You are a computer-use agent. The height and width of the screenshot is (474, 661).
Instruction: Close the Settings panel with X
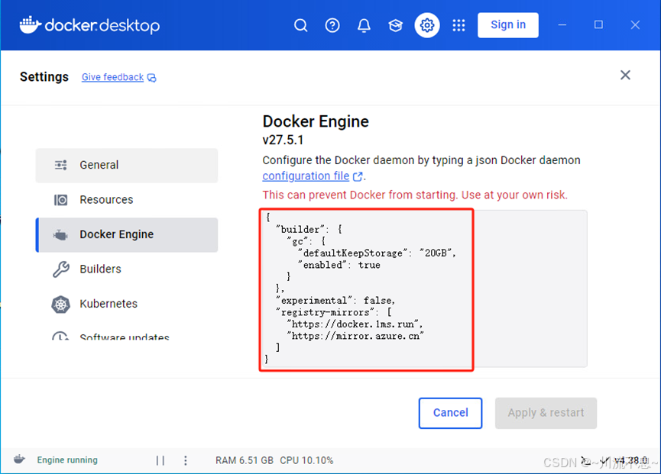coord(625,75)
